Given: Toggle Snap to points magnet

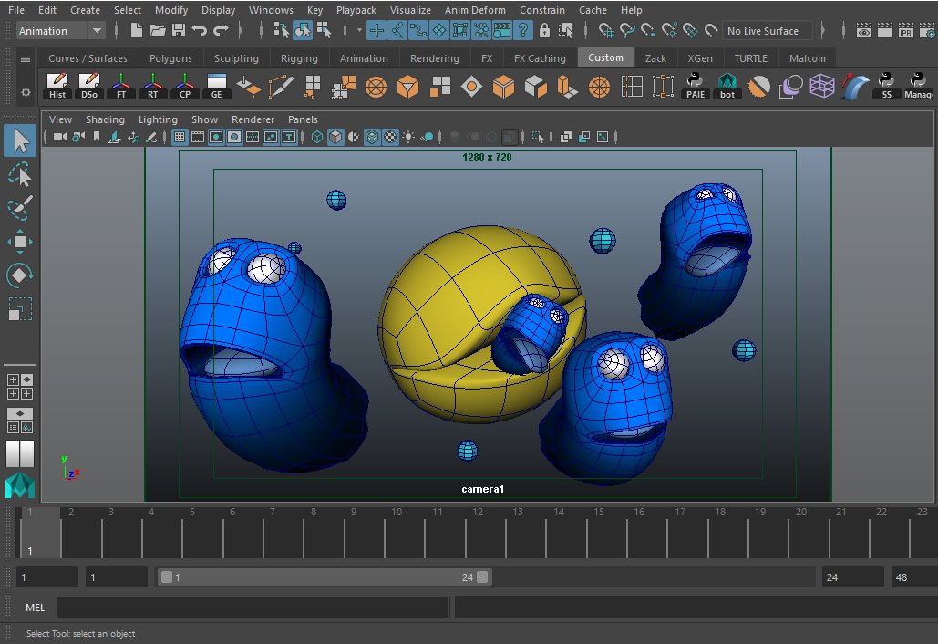Looking at the screenshot, I should [648, 30].
